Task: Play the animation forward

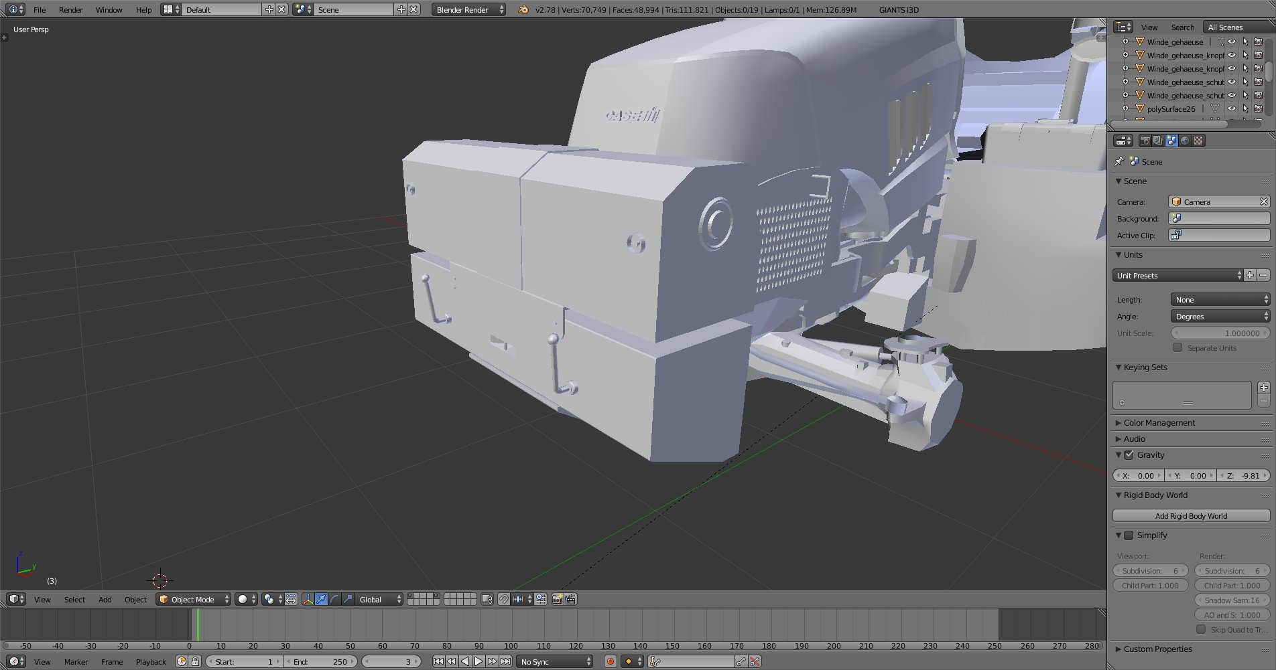Action: [x=478, y=661]
